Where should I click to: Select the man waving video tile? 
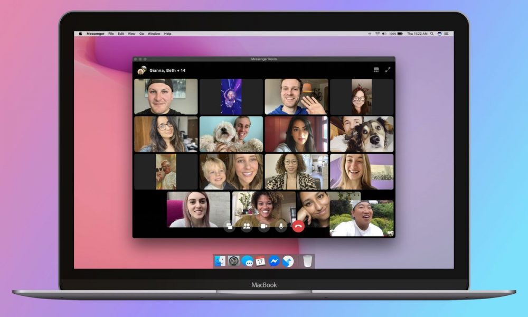point(296,97)
